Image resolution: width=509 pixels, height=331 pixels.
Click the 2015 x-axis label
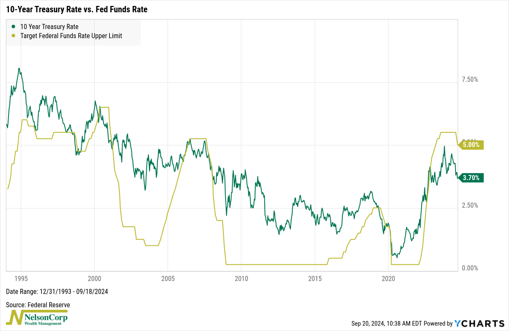pos(315,278)
